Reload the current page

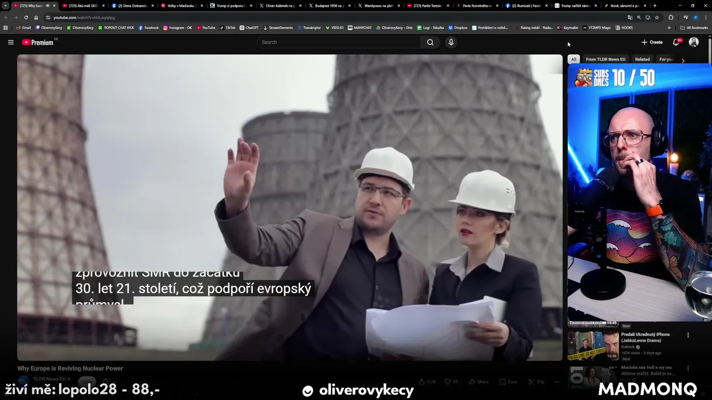[x=26, y=17]
